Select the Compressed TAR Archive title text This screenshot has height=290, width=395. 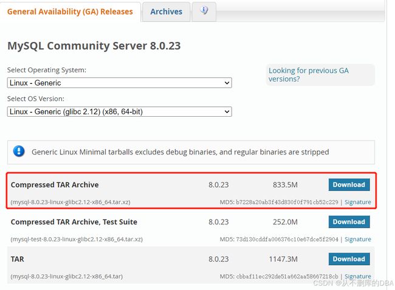click(x=55, y=185)
